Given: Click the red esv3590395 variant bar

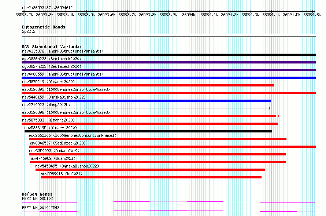Looking at the screenshot, I should pos(168,93).
